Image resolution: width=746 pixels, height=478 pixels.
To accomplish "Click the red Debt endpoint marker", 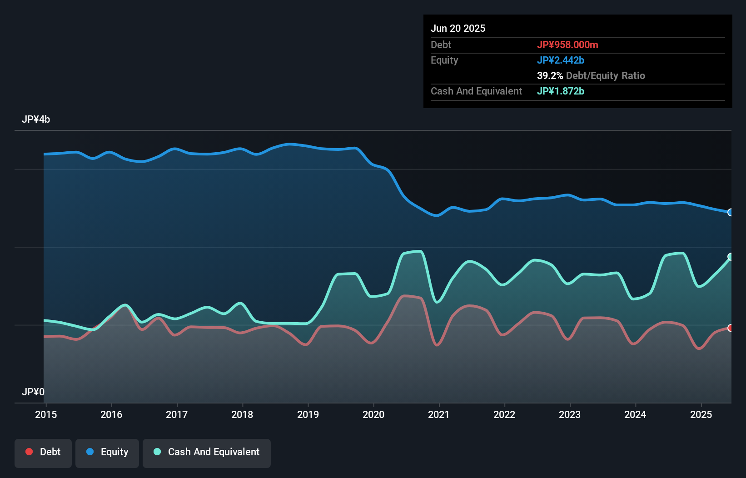I will click(x=730, y=328).
